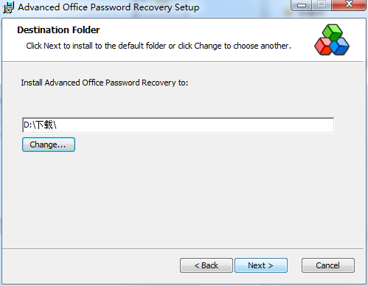Click the blue cube in the logo

point(339,46)
